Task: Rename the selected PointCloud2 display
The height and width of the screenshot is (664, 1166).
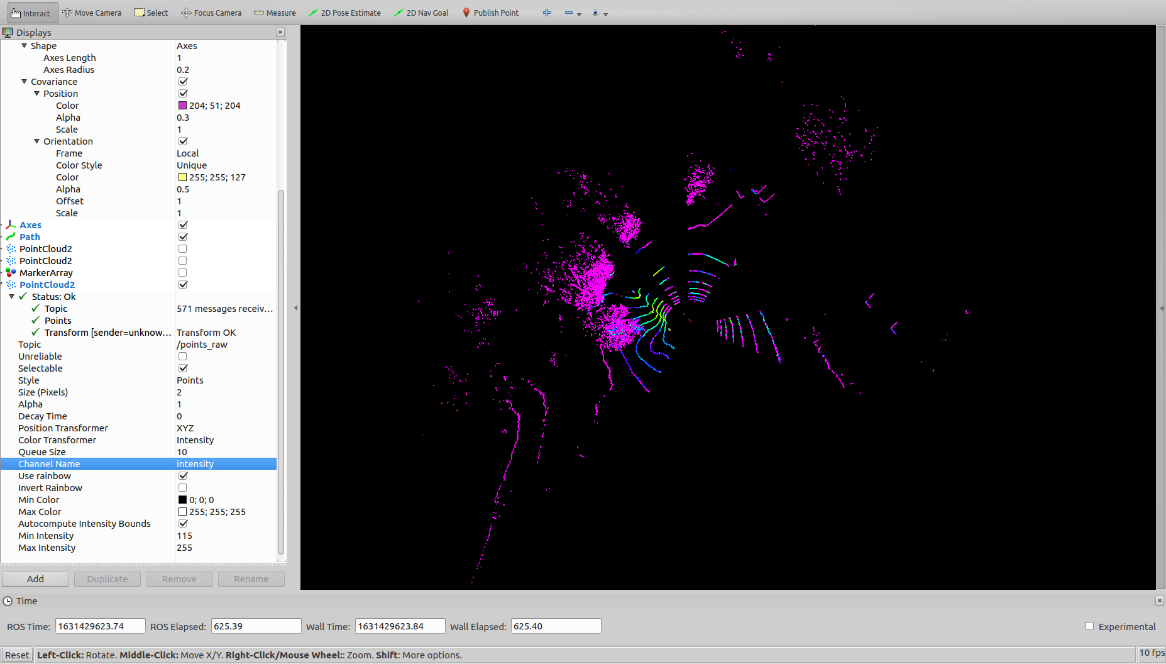Action: coord(251,578)
